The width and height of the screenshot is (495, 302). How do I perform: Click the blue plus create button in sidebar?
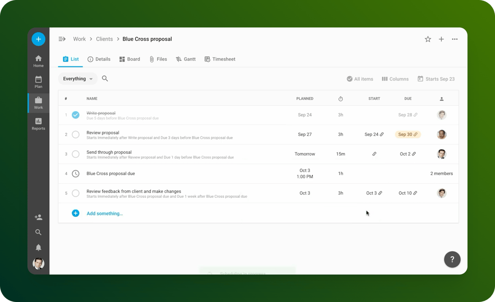(x=38, y=39)
